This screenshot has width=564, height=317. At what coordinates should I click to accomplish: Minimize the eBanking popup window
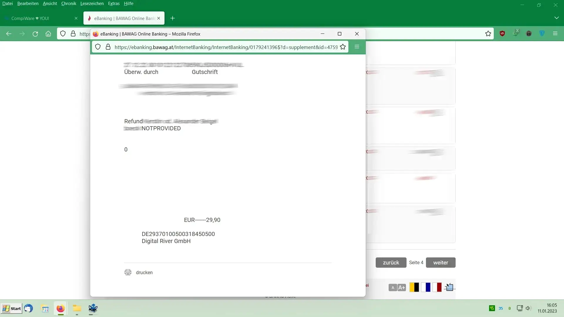click(x=323, y=34)
